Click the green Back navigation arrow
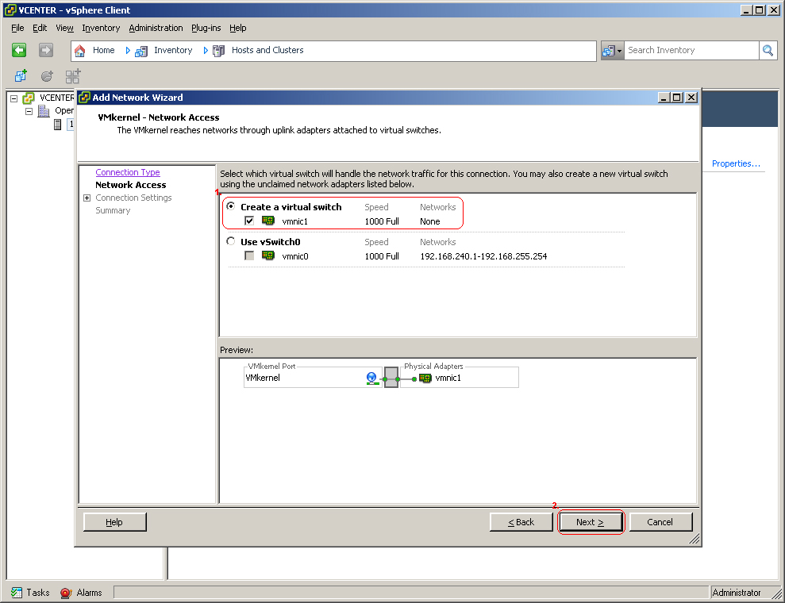Screen dimensions: 785x603 [x=20, y=50]
